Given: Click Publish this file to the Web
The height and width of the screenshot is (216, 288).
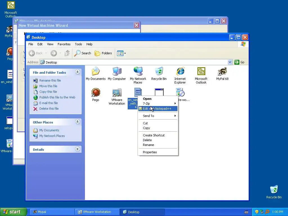Looking at the screenshot, I should [57, 97].
